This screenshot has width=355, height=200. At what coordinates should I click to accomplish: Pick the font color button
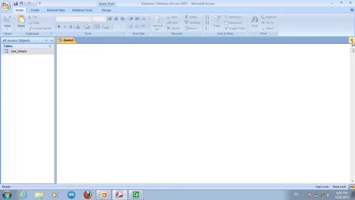[78, 27]
